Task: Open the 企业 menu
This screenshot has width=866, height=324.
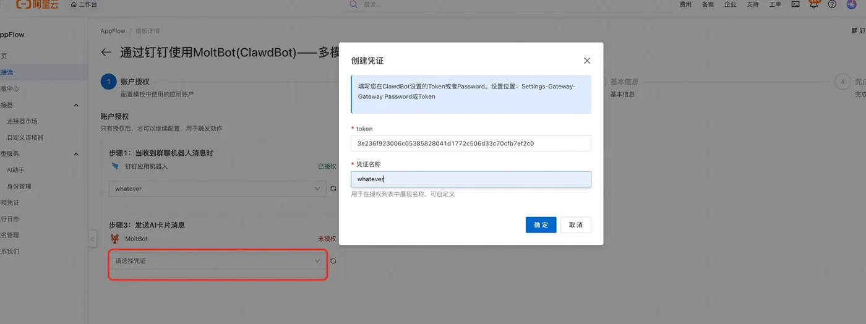Action: click(x=731, y=4)
